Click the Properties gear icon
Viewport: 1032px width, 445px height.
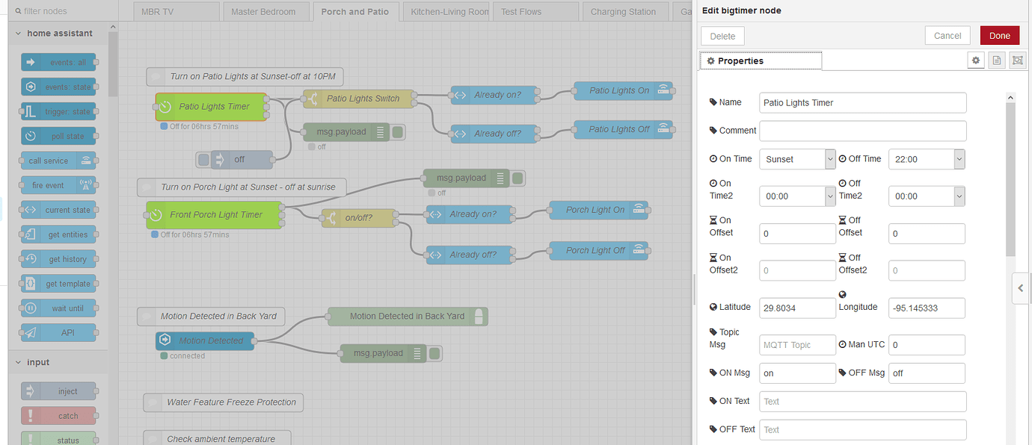pyautogui.click(x=976, y=60)
